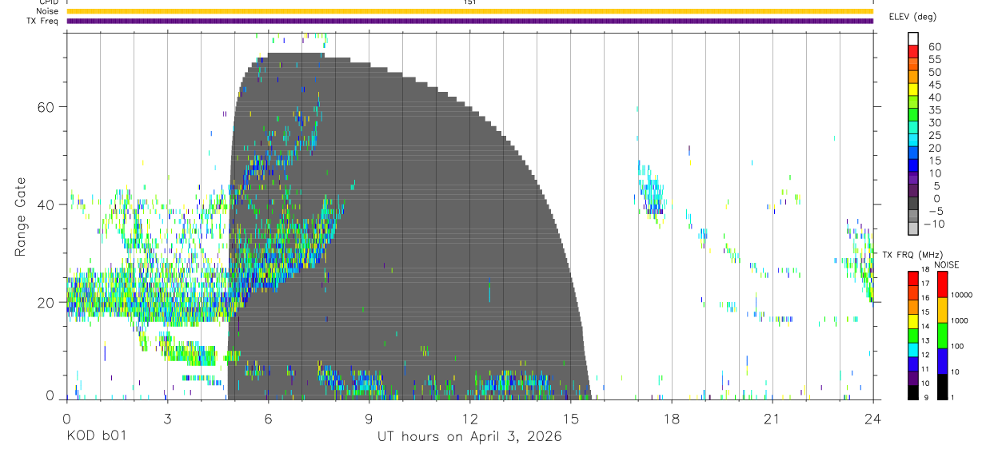Click the "9" tick on the UT hours axis
Image resolution: width=982 pixels, height=453 pixels.
[369, 419]
